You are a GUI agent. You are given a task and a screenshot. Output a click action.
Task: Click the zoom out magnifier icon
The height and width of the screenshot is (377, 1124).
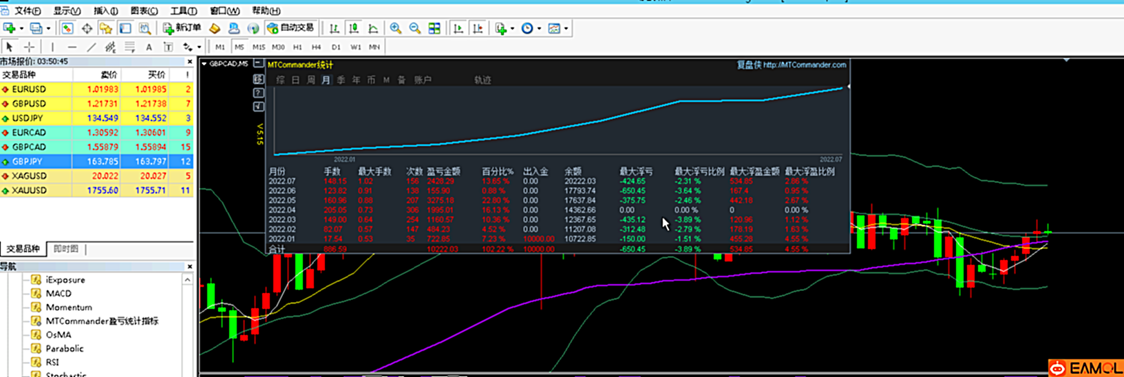tap(415, 28)
